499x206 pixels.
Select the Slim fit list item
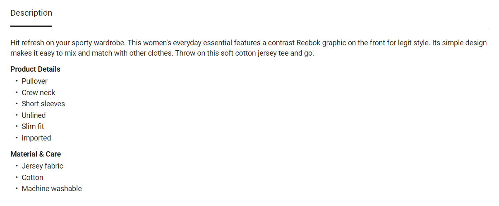click(x=33, y=126)
